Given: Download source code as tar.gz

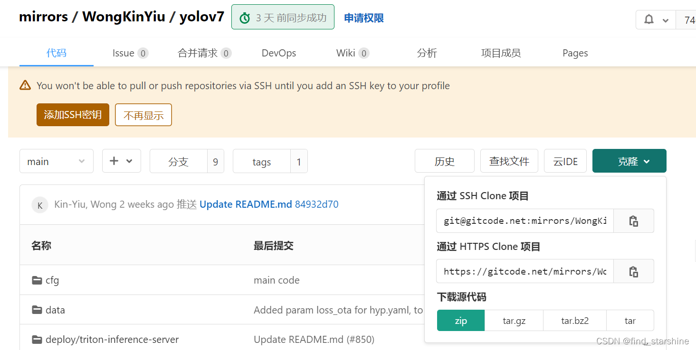Looking at the screenshot, I should [514, 321].
